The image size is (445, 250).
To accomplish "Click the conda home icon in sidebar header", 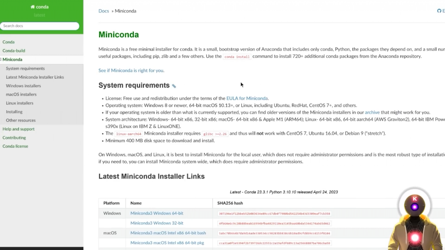I will (x=33, y=7).
